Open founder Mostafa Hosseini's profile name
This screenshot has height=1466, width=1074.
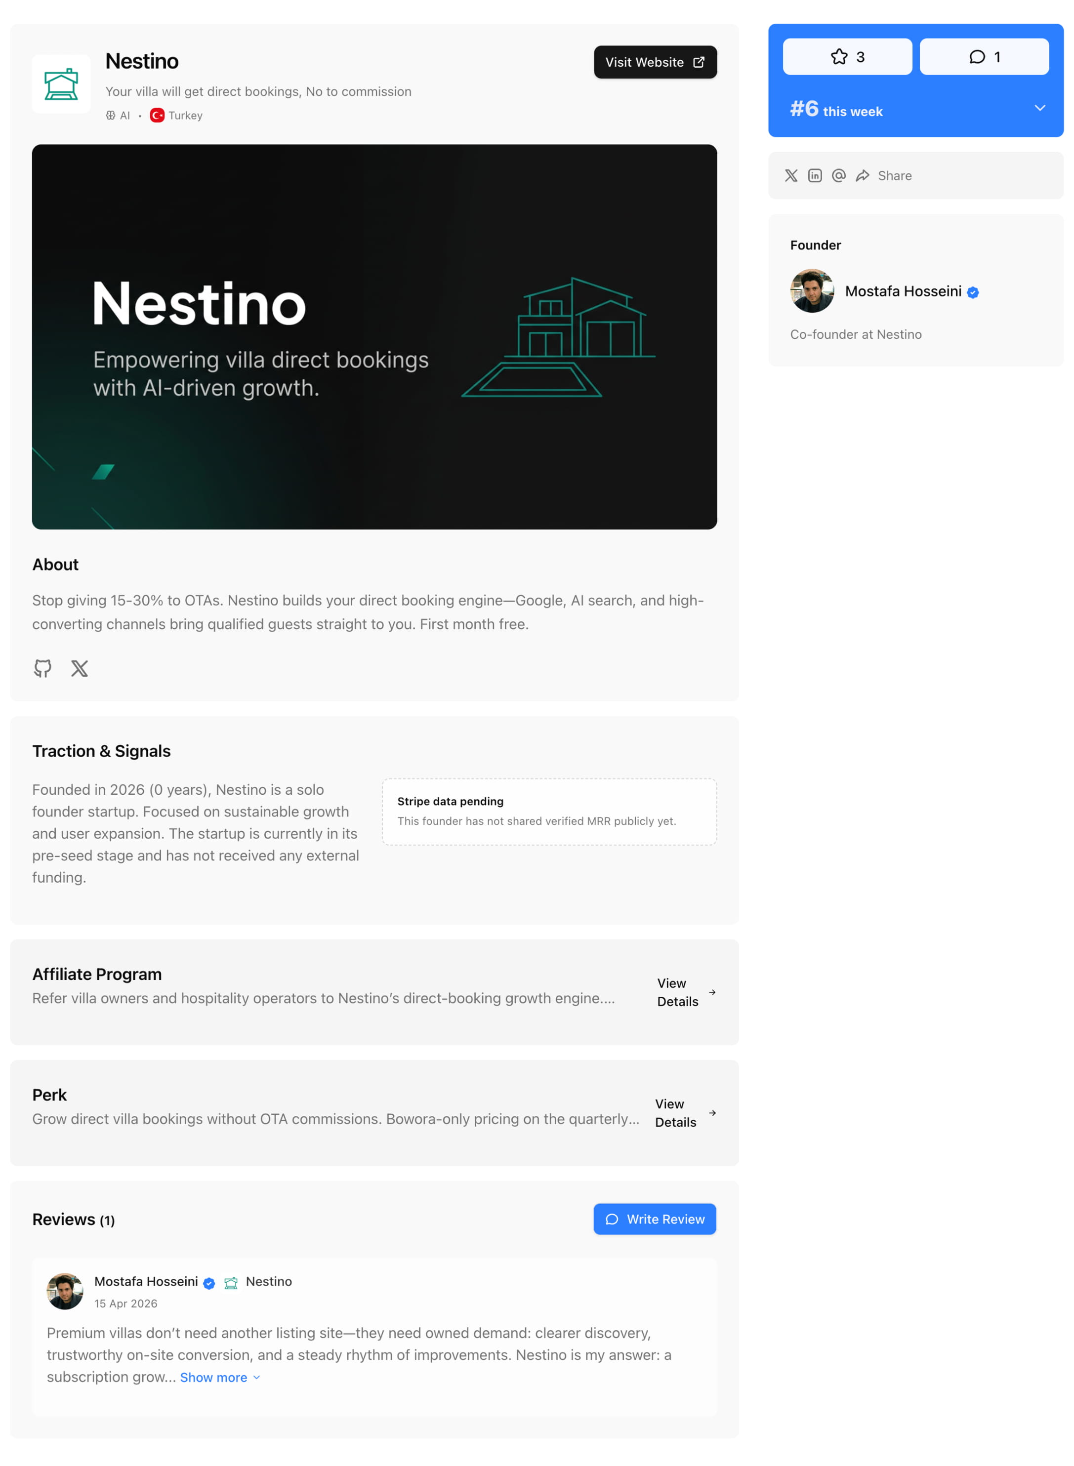coord(903,291)
